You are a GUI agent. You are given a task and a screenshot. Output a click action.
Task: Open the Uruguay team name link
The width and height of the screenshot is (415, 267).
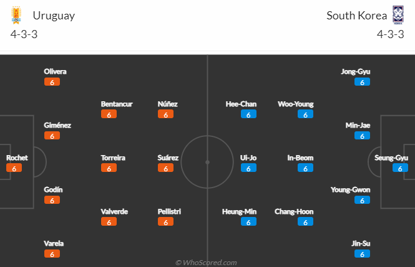[54, 16]
